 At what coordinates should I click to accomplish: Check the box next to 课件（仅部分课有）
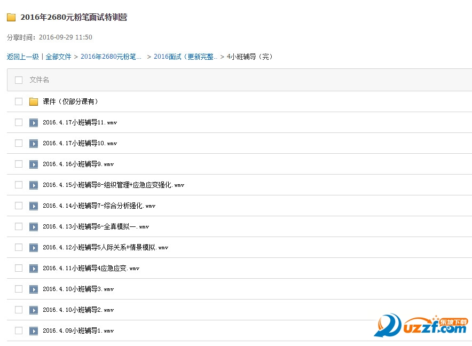(x=18, y=101)
